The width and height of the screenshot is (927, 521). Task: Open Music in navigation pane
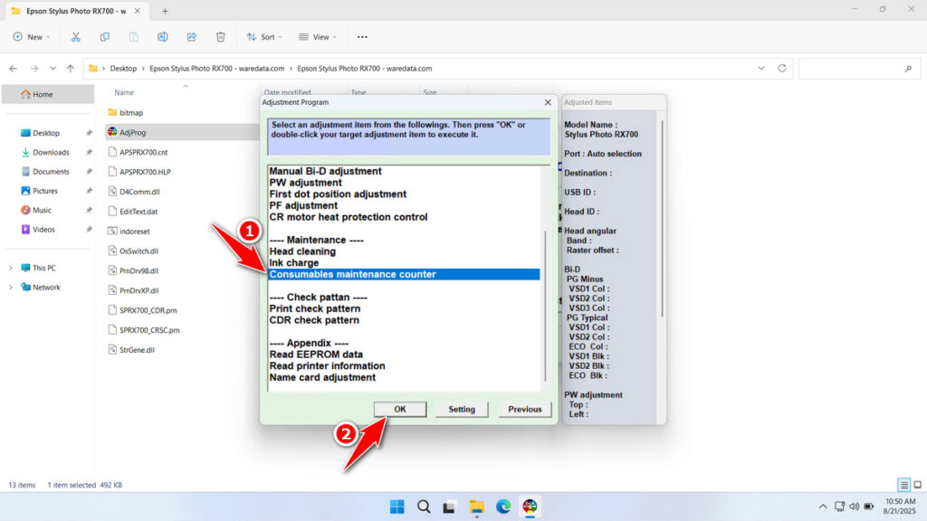(x=42, y=210)
